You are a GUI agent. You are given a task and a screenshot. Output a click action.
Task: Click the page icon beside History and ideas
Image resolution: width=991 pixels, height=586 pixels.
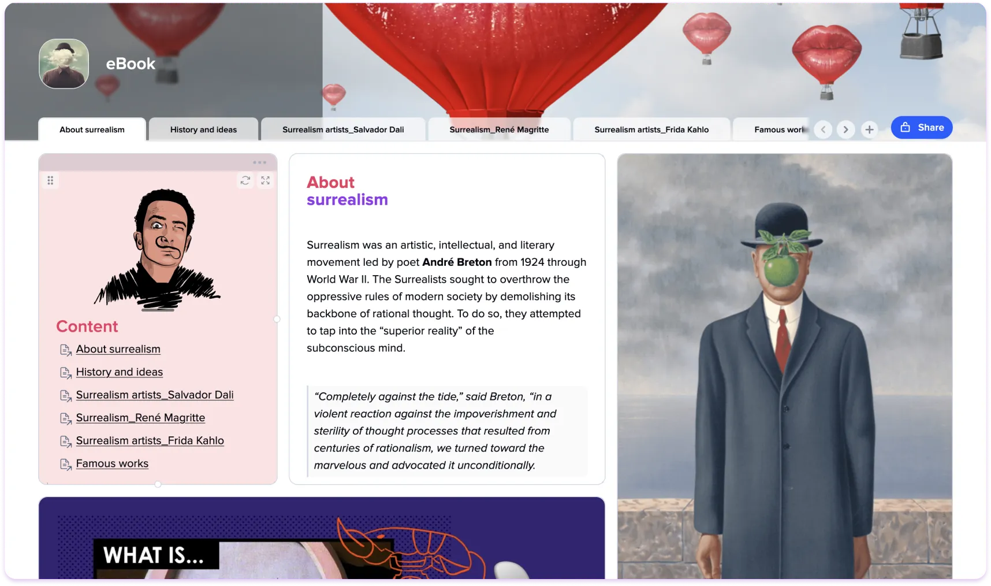(66, 373)
